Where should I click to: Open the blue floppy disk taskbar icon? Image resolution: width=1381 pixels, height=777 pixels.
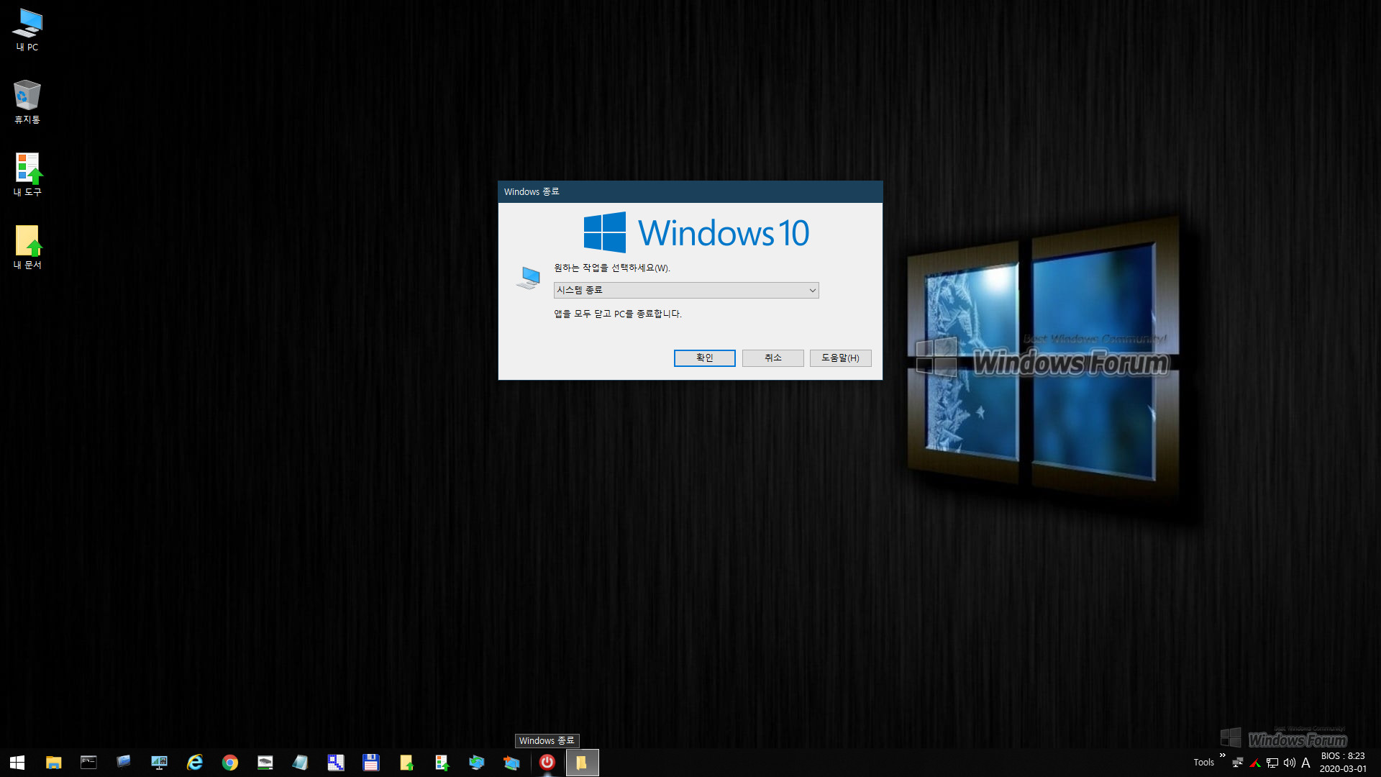370,763
